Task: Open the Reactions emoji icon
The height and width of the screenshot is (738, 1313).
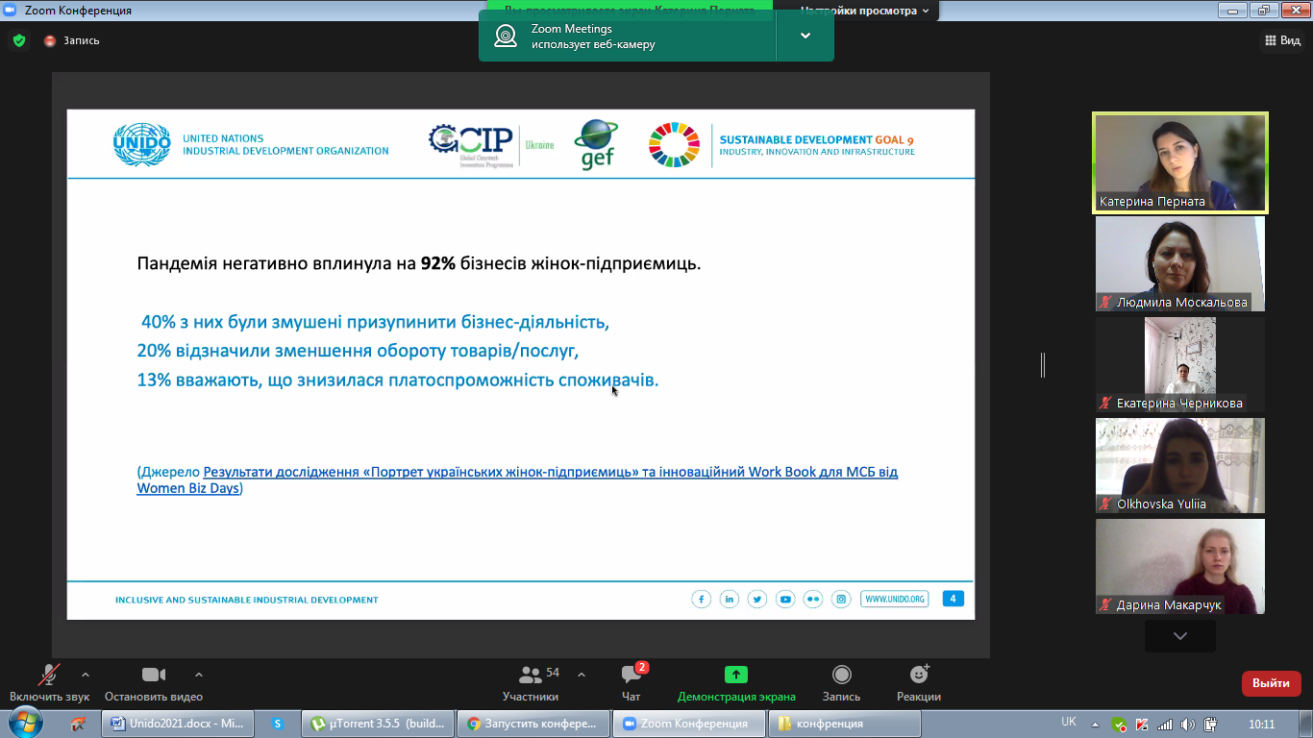Action: pyautogui.click(x=918, y=675)
